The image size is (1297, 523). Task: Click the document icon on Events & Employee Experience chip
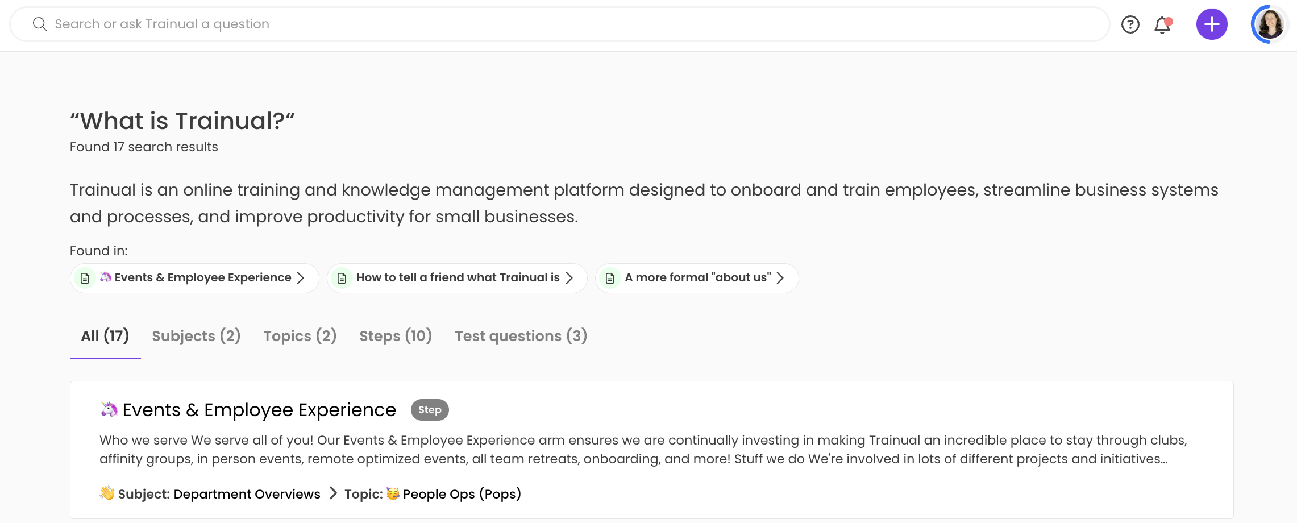[x=85, y=278]
